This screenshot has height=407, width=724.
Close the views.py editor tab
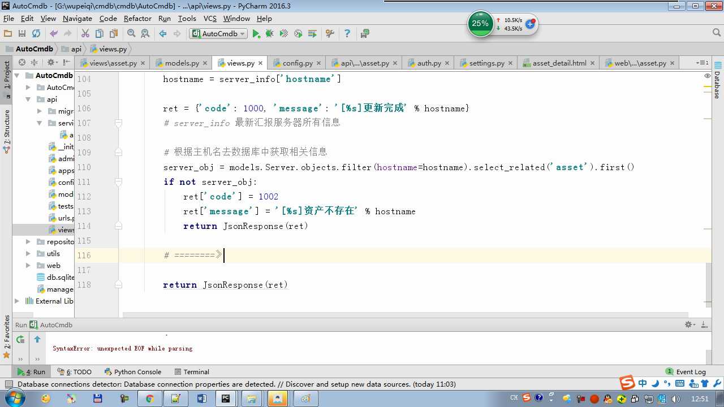[260, 63]
